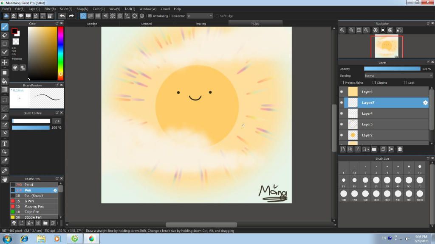Click the foreground color swatch
The width and height of the screenshot is (435, 244).
(x=14, y=31)
